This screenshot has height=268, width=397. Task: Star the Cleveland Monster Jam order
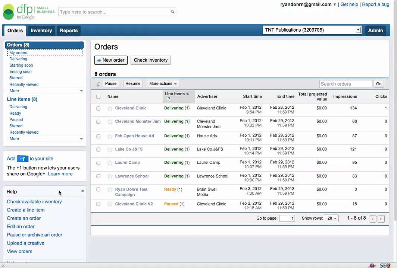(110, 122)
